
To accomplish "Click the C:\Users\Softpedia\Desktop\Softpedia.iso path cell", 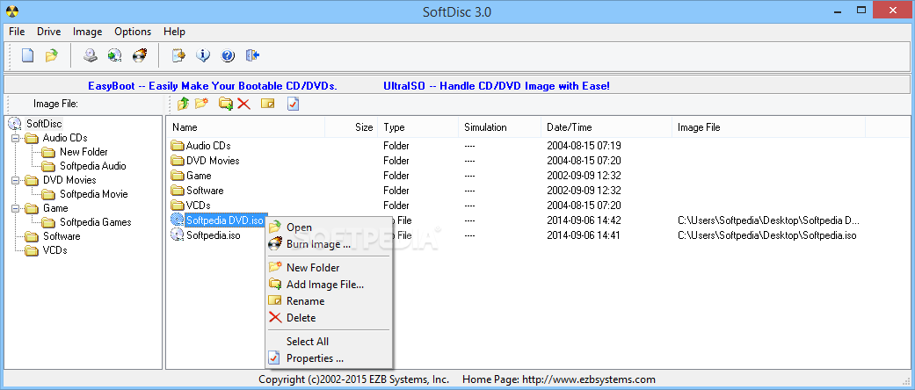I will pyautogui.click(x=766, y=235).
